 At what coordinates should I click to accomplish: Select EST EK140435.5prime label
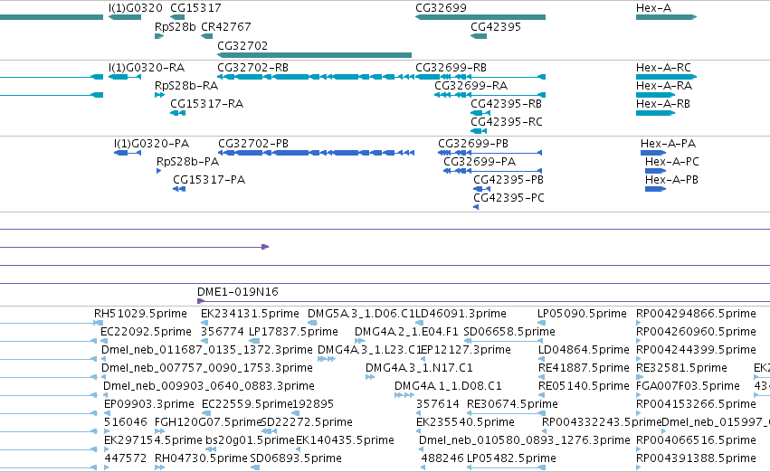coord(345,440)
